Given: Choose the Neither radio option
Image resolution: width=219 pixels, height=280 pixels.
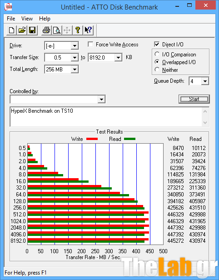Looking at the screenshot, I should [x=157, y=70].
